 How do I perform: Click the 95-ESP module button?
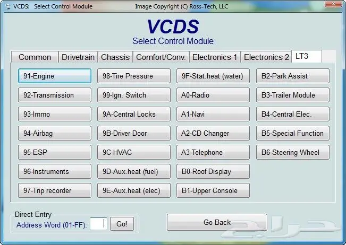point(55,152)
